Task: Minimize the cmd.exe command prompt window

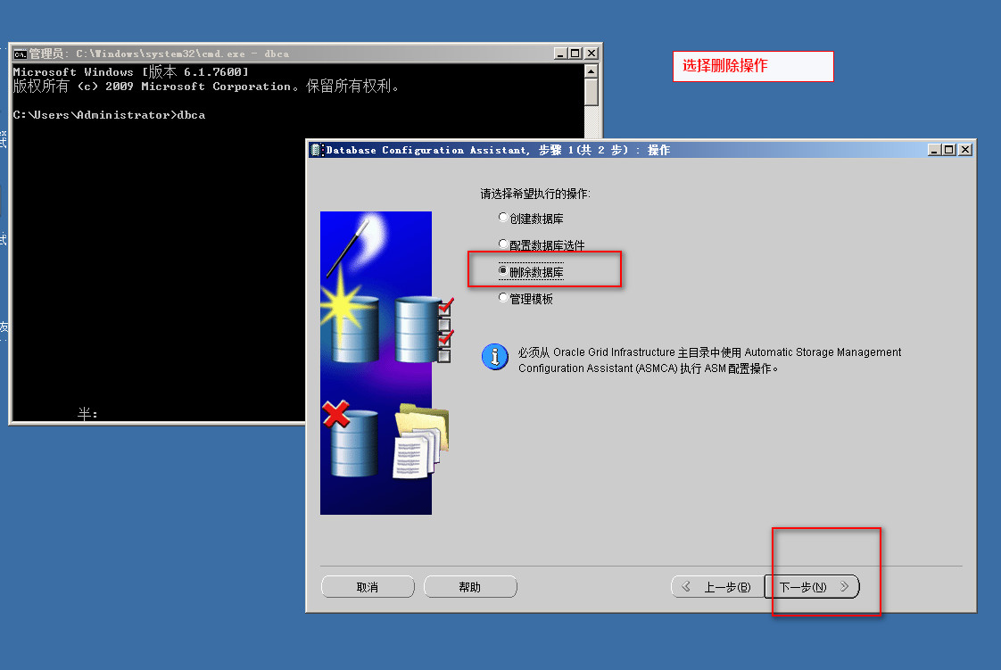Action: pyautogui.click(x=559, y=54)
